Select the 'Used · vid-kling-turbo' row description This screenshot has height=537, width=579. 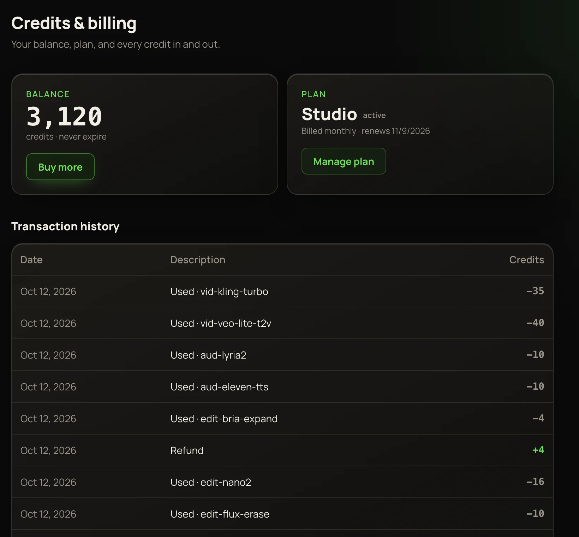[219, 291]
